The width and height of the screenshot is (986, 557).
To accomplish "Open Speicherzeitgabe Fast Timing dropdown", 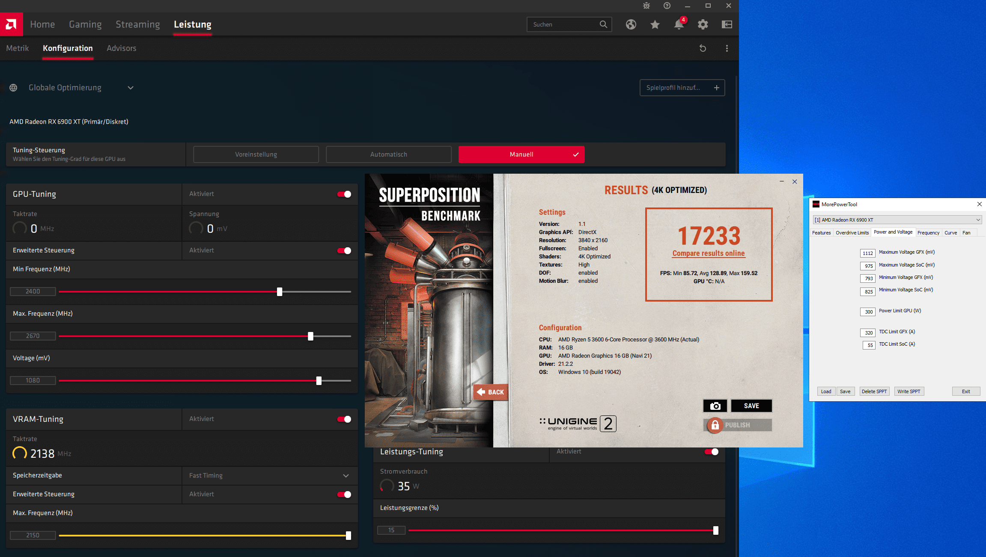I will click(270, 476).
